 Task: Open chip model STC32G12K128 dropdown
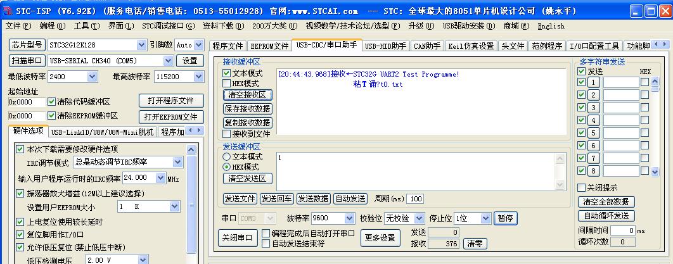(x=142, y=44)
